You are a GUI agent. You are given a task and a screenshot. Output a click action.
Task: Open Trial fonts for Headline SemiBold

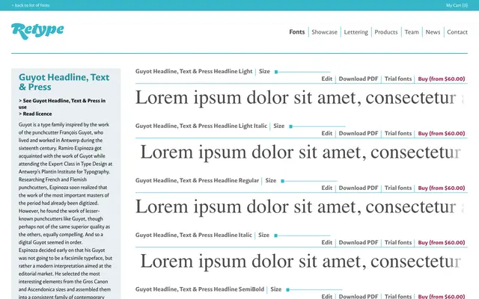[398, 296]
